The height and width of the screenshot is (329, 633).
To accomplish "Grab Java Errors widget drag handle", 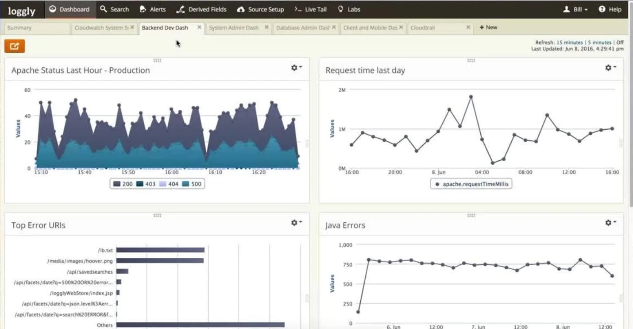I will tap(471, 216).
